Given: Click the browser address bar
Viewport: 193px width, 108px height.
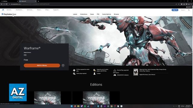Looking at the screenshot, I should tap(91, 4).
